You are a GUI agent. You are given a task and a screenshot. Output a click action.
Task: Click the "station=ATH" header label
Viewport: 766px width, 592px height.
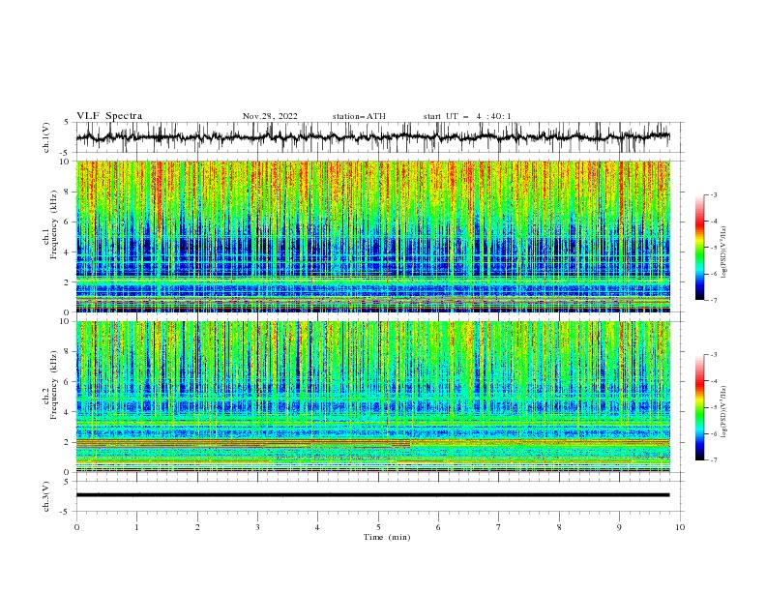click(359, 116)
